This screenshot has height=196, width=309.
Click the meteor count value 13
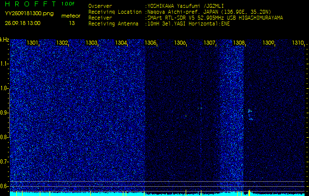tap(72, 23)
